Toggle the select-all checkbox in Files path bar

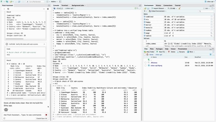pos(145,55)
